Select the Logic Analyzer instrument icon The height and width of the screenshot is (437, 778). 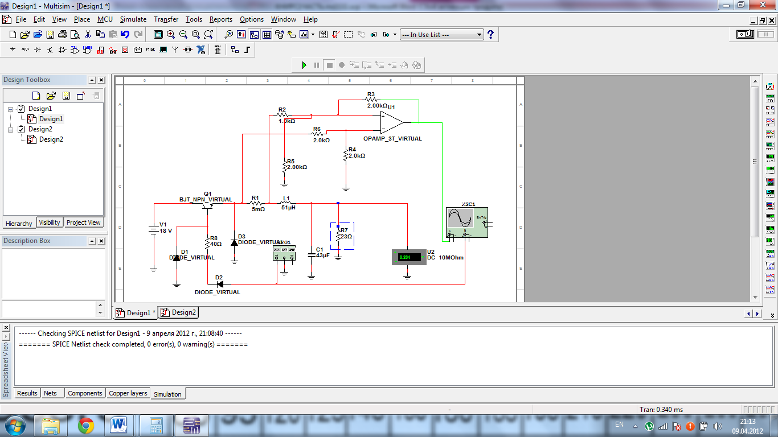pos(770,182)
